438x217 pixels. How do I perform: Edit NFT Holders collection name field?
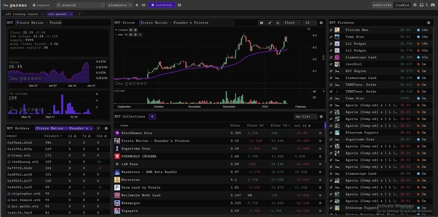[65, 128]
